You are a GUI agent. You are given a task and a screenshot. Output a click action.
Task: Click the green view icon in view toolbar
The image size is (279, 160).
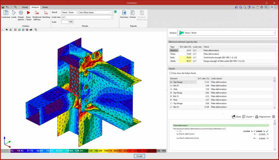point(19,30)
